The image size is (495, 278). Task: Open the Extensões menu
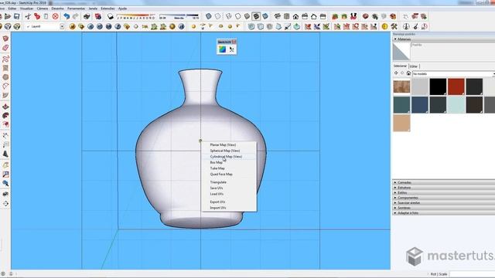coord(108,8)
